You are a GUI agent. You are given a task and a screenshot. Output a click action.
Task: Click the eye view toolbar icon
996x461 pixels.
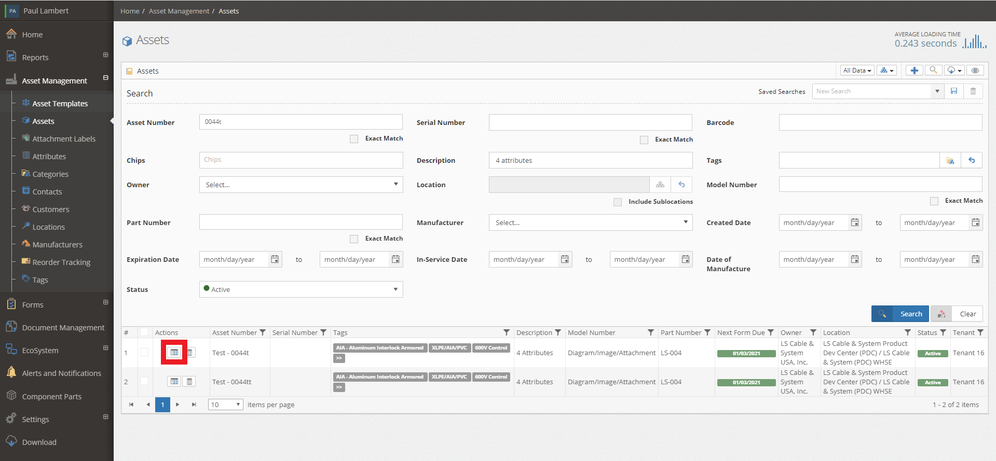(975, 71)
